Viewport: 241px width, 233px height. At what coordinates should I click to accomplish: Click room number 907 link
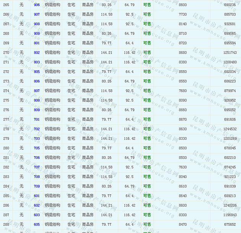(x=37, y=15)
